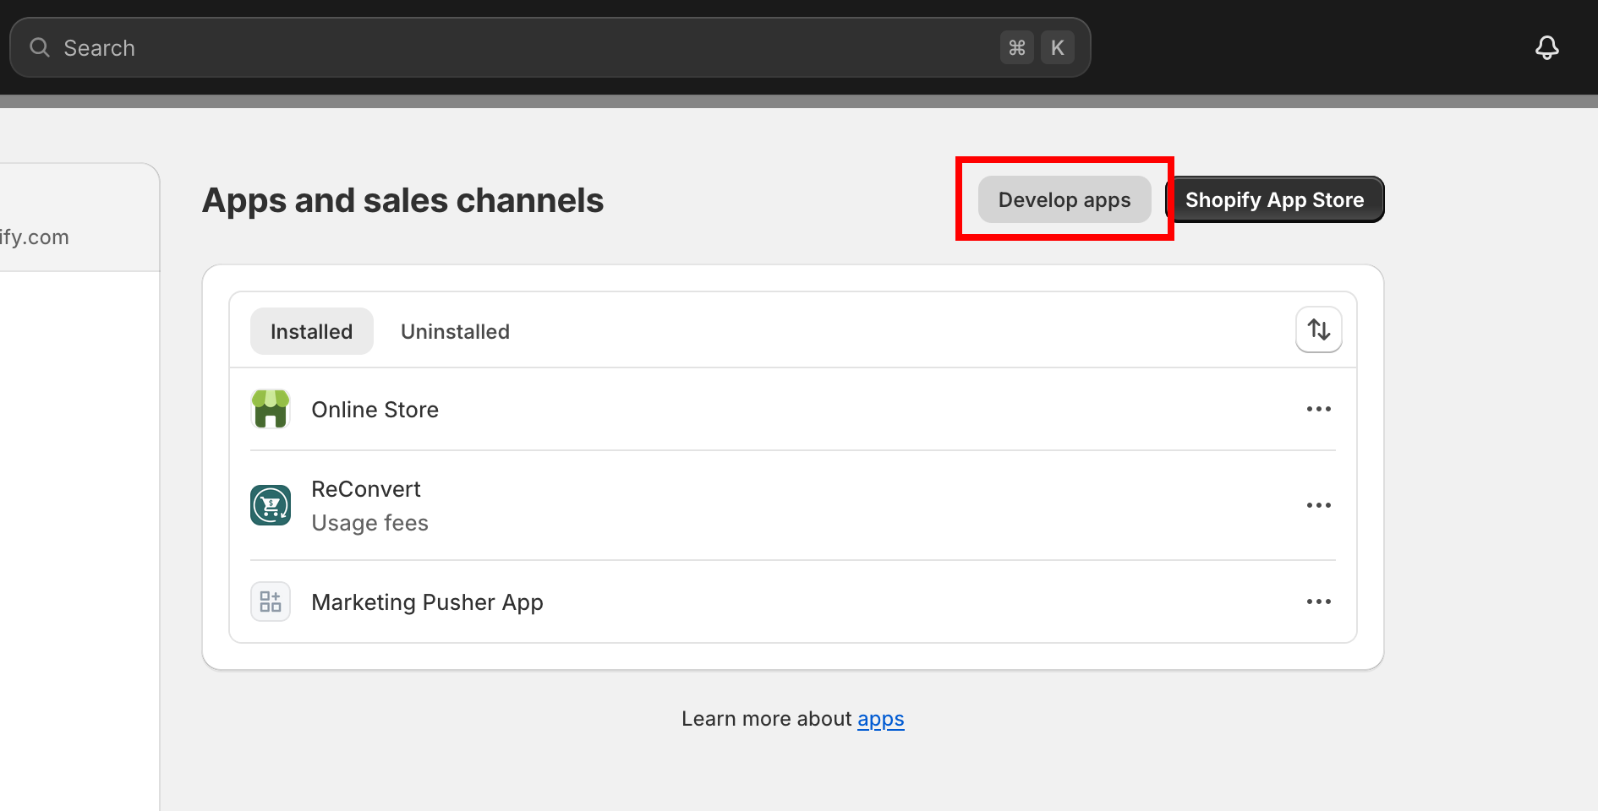The image size is (1598, 811).
Task: Open the notifications bell
Action: point(1546,47)
